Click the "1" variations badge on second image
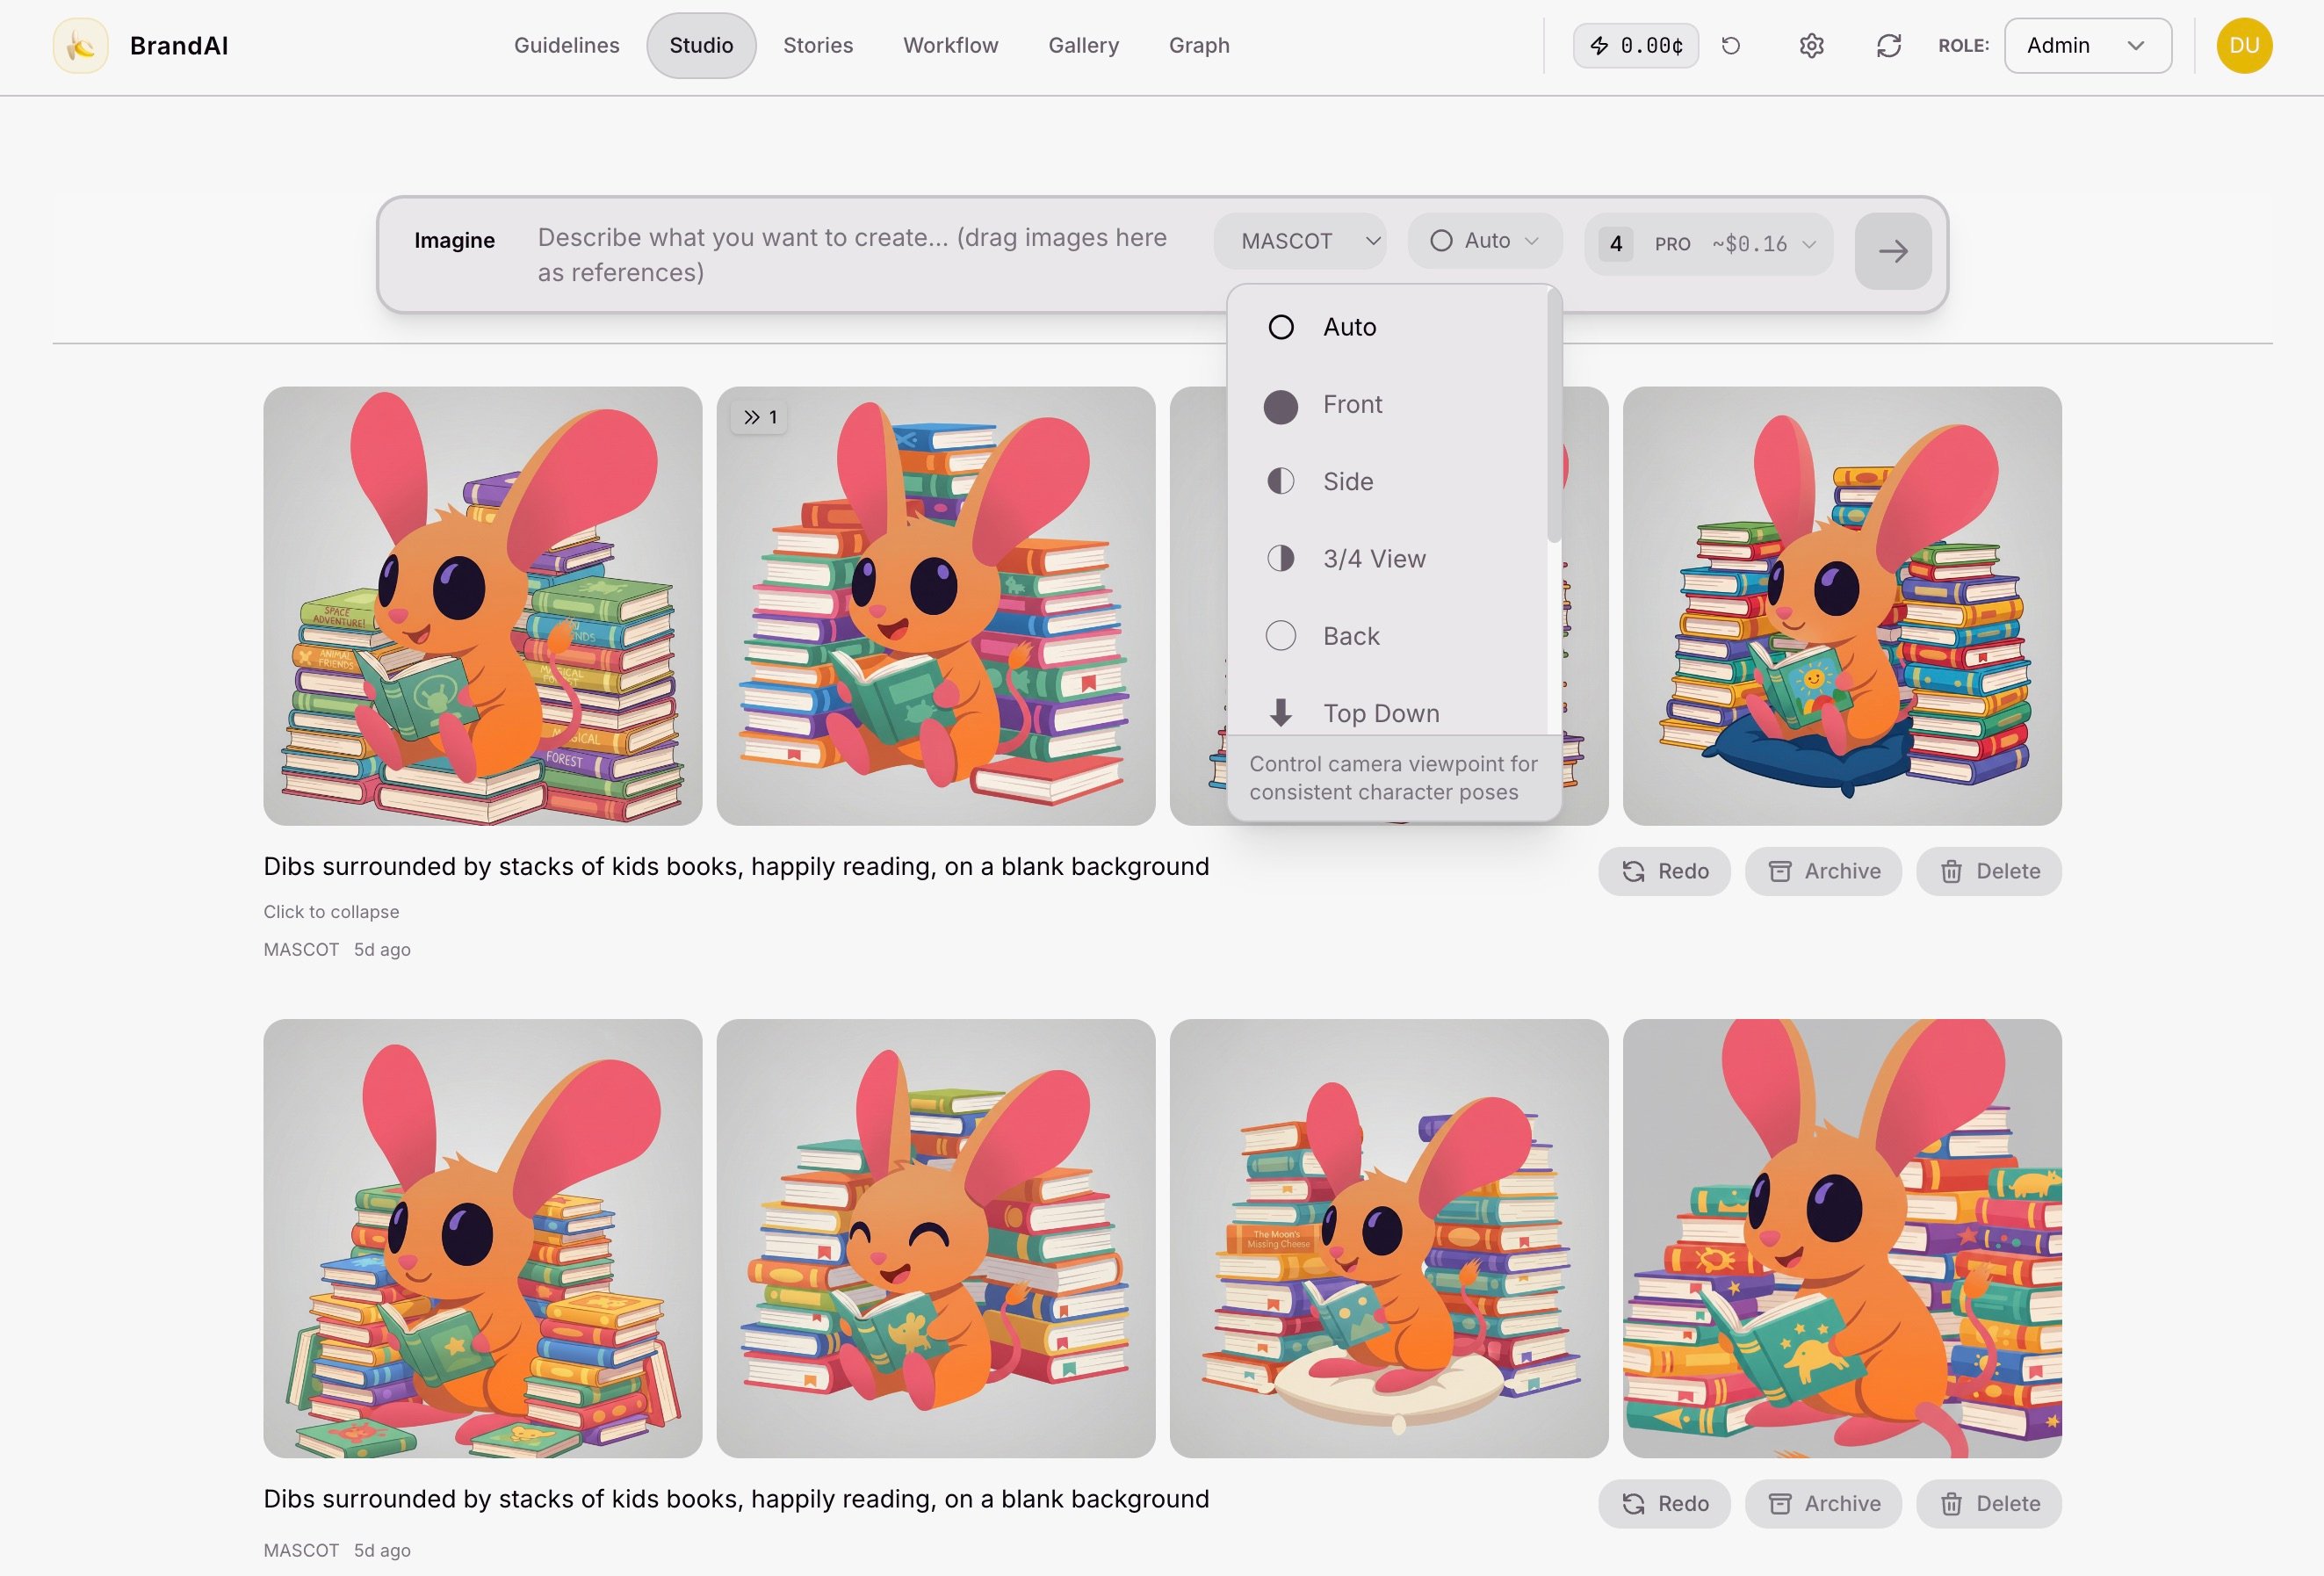Image resolution: width=2324 pixels, height=1576 pixels. [x=760, y=417]
